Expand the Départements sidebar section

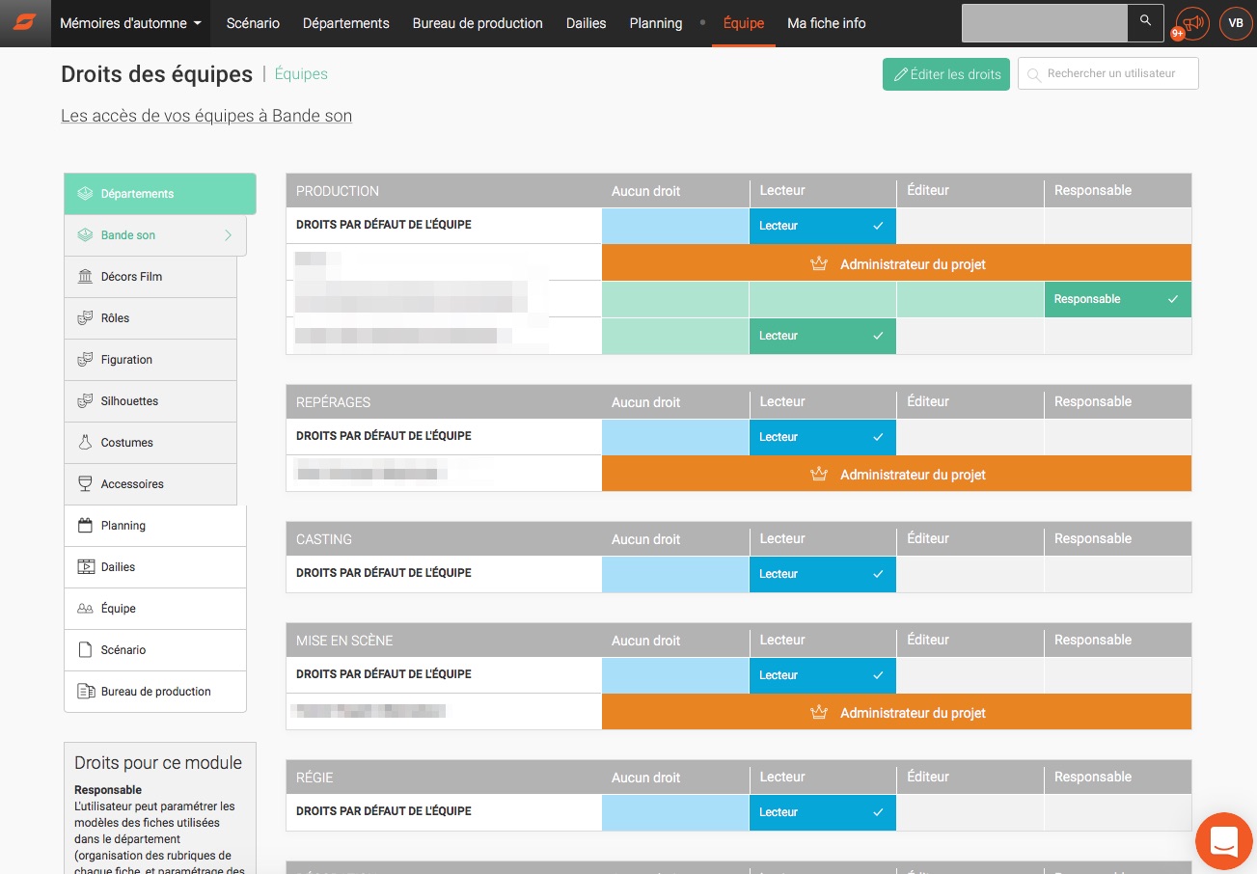click(x=160, y=194)
